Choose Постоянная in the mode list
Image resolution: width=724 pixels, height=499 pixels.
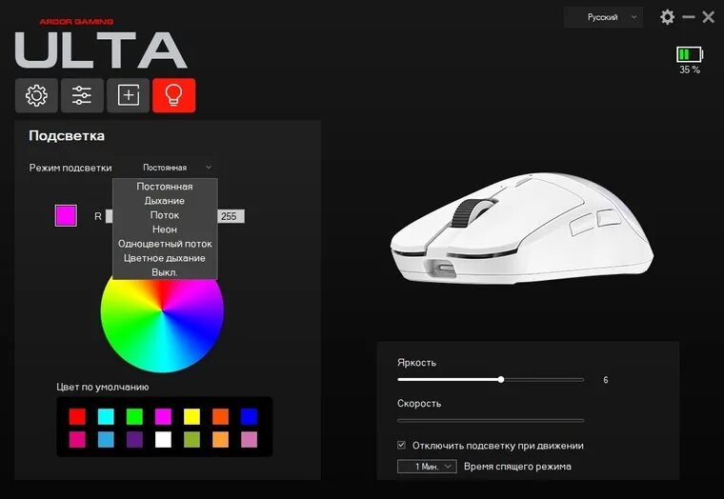[x=165, y=187]
